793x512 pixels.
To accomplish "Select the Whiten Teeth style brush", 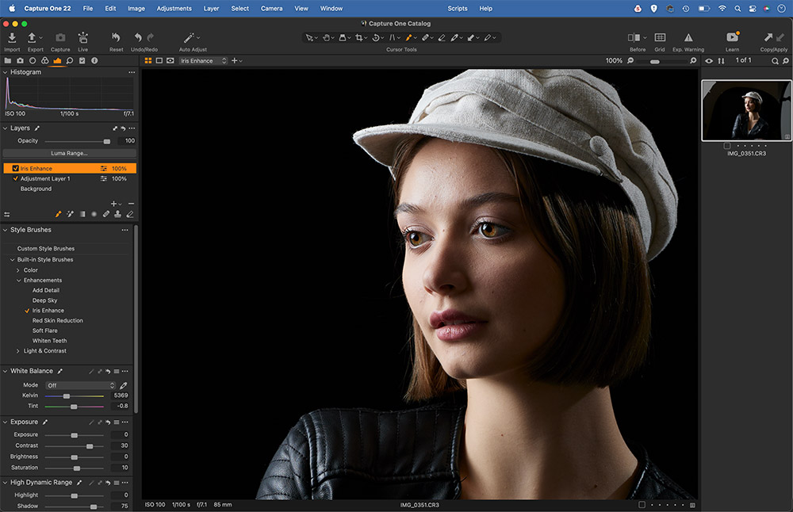I will pos(49,341).
